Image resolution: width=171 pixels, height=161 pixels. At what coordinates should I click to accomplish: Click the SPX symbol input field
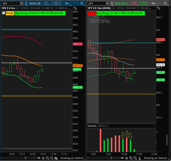pyautogui.click(x=11, y=3)
